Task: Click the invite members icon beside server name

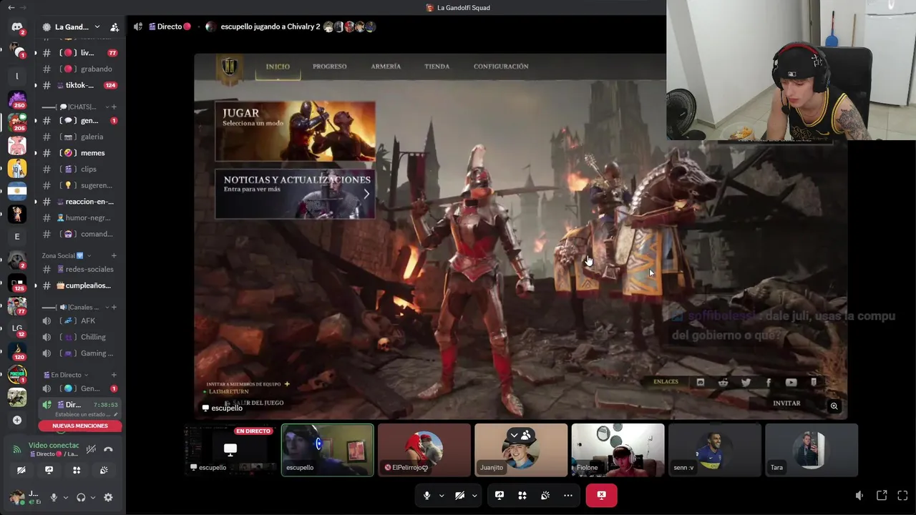Action: pos(114,27)
